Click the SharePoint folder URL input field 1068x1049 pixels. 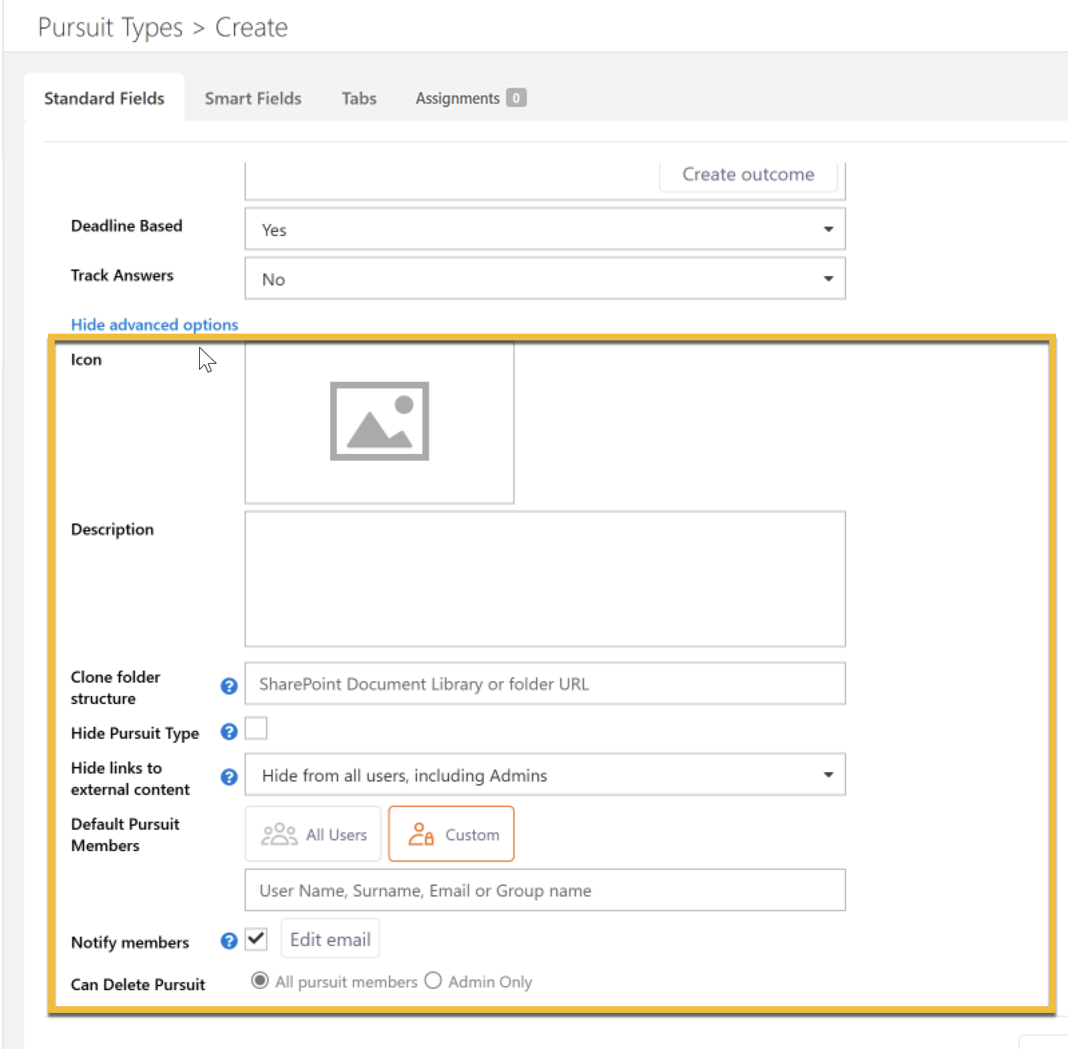pos(545,684)
